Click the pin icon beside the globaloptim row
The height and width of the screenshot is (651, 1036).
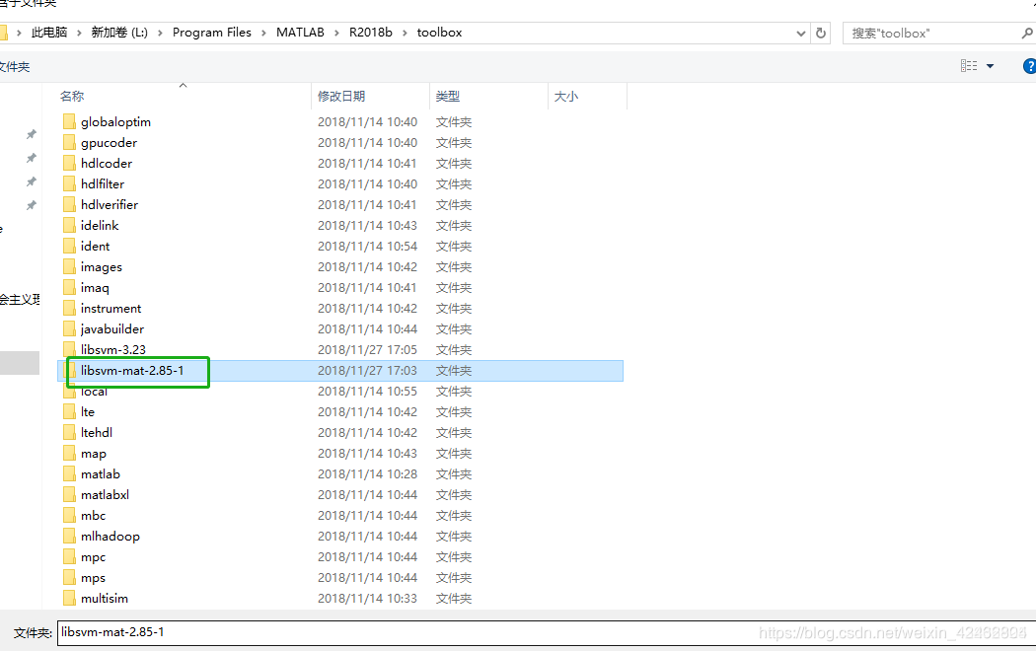31,134
